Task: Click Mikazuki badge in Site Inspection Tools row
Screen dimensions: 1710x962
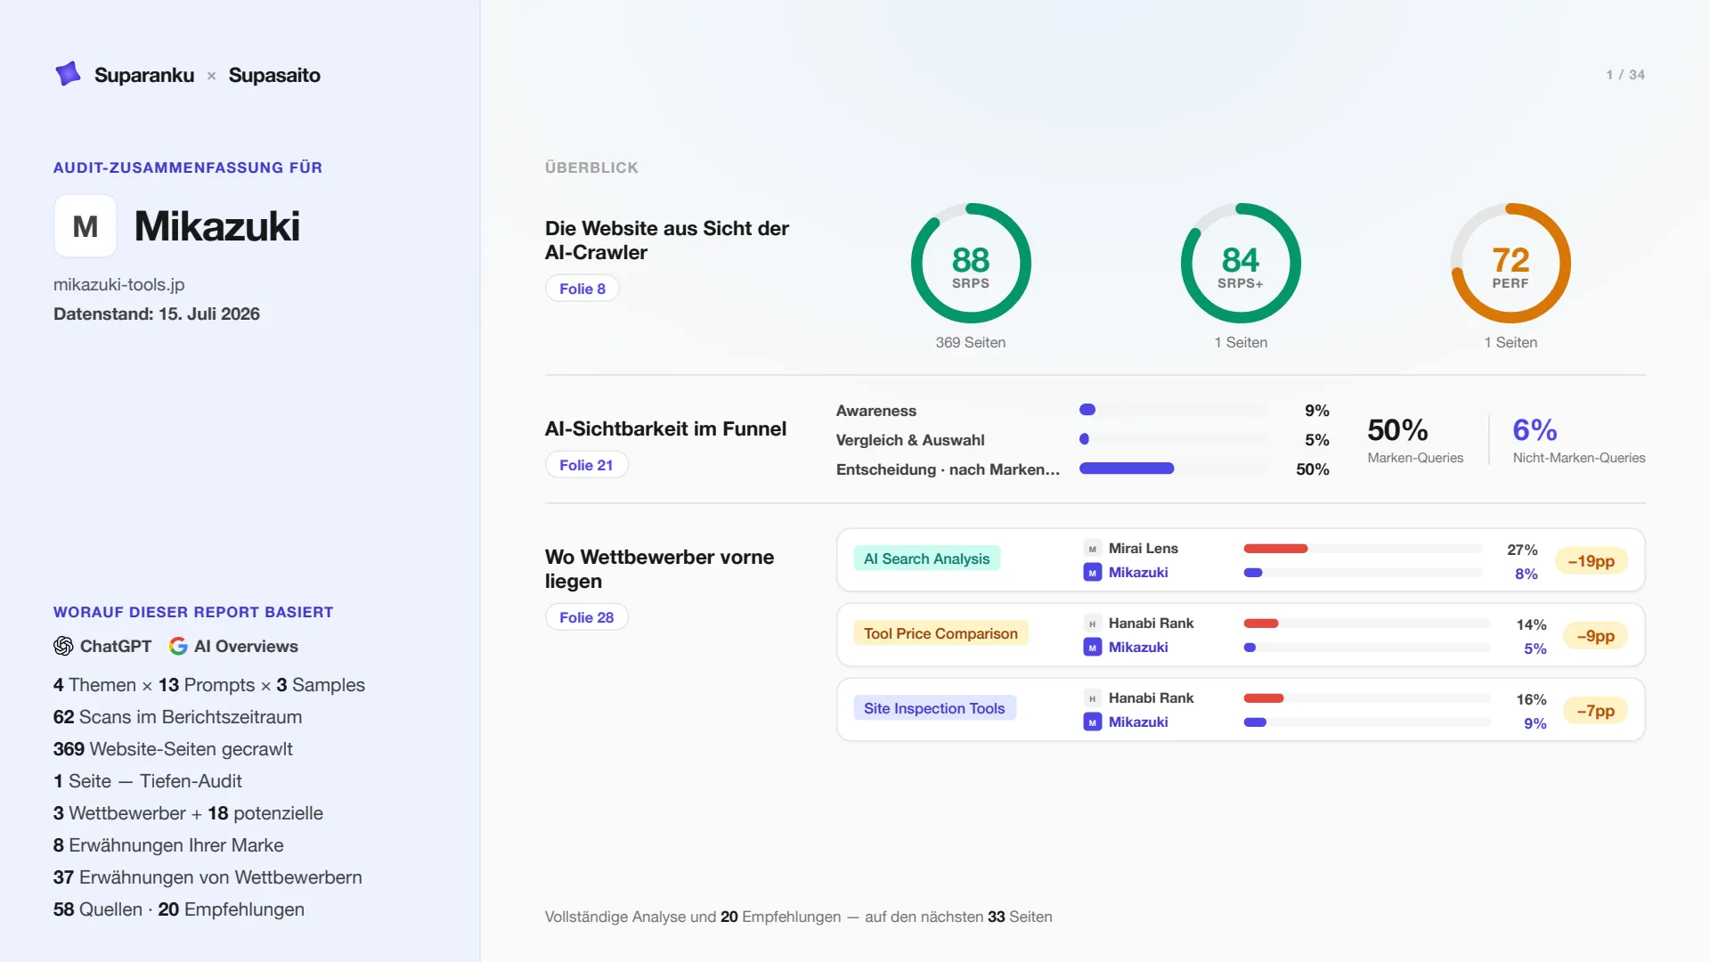Action: [1092, 722]
